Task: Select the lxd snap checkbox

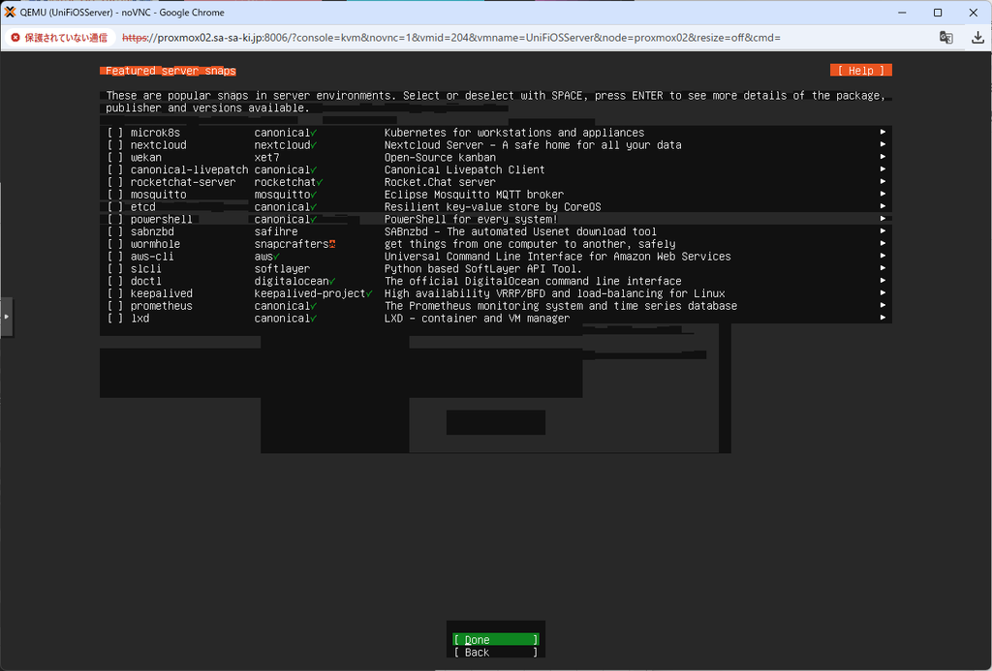Action: [x=115, y=319]
